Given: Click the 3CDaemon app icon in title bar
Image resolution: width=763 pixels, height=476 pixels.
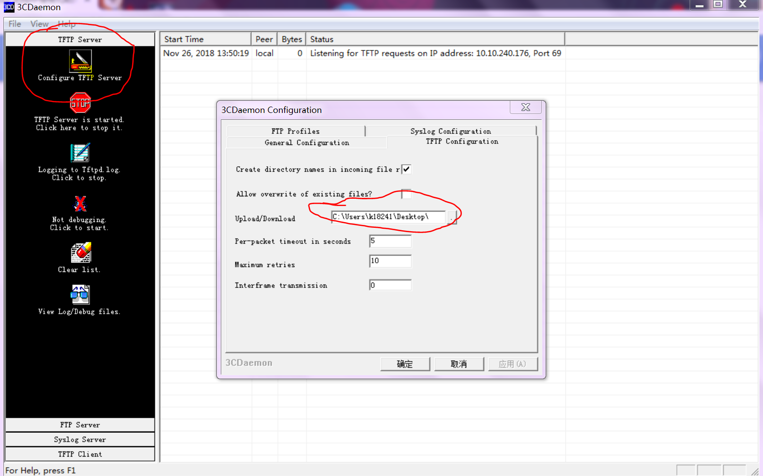Looking at the screenshot, I should pyautogui.click(x=9, y=7).
